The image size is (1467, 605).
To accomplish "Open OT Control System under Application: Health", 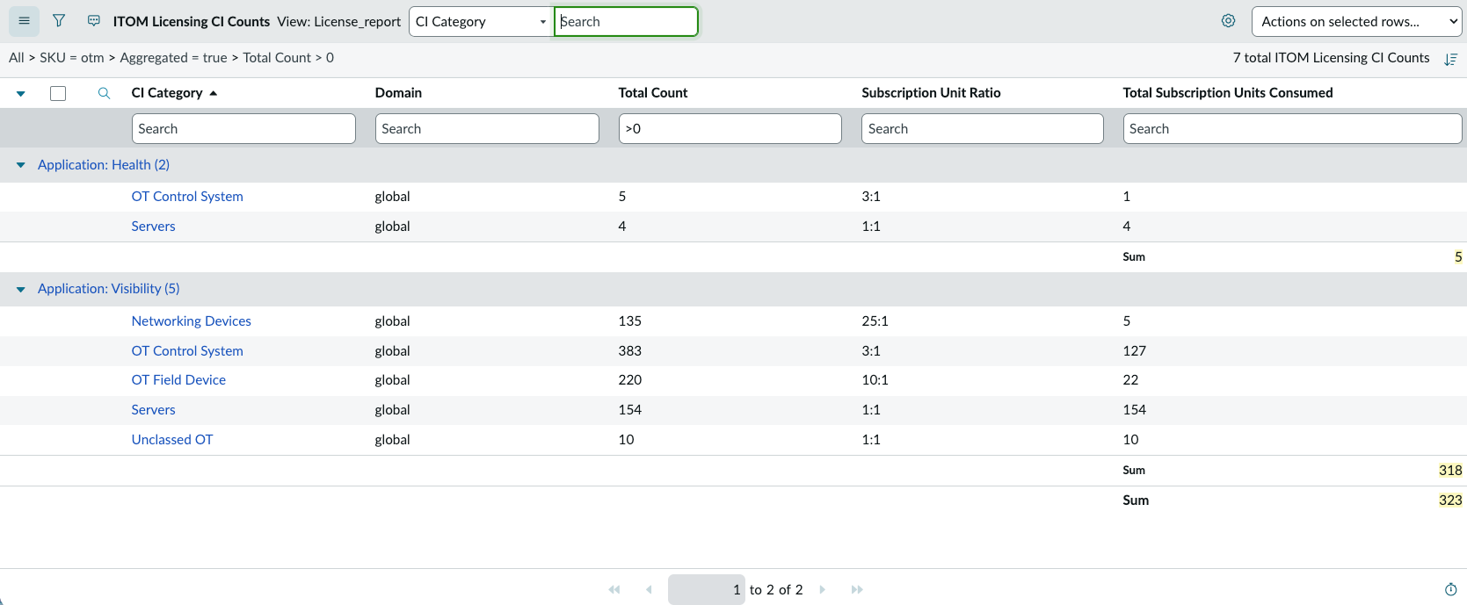I will click(187, 197).
